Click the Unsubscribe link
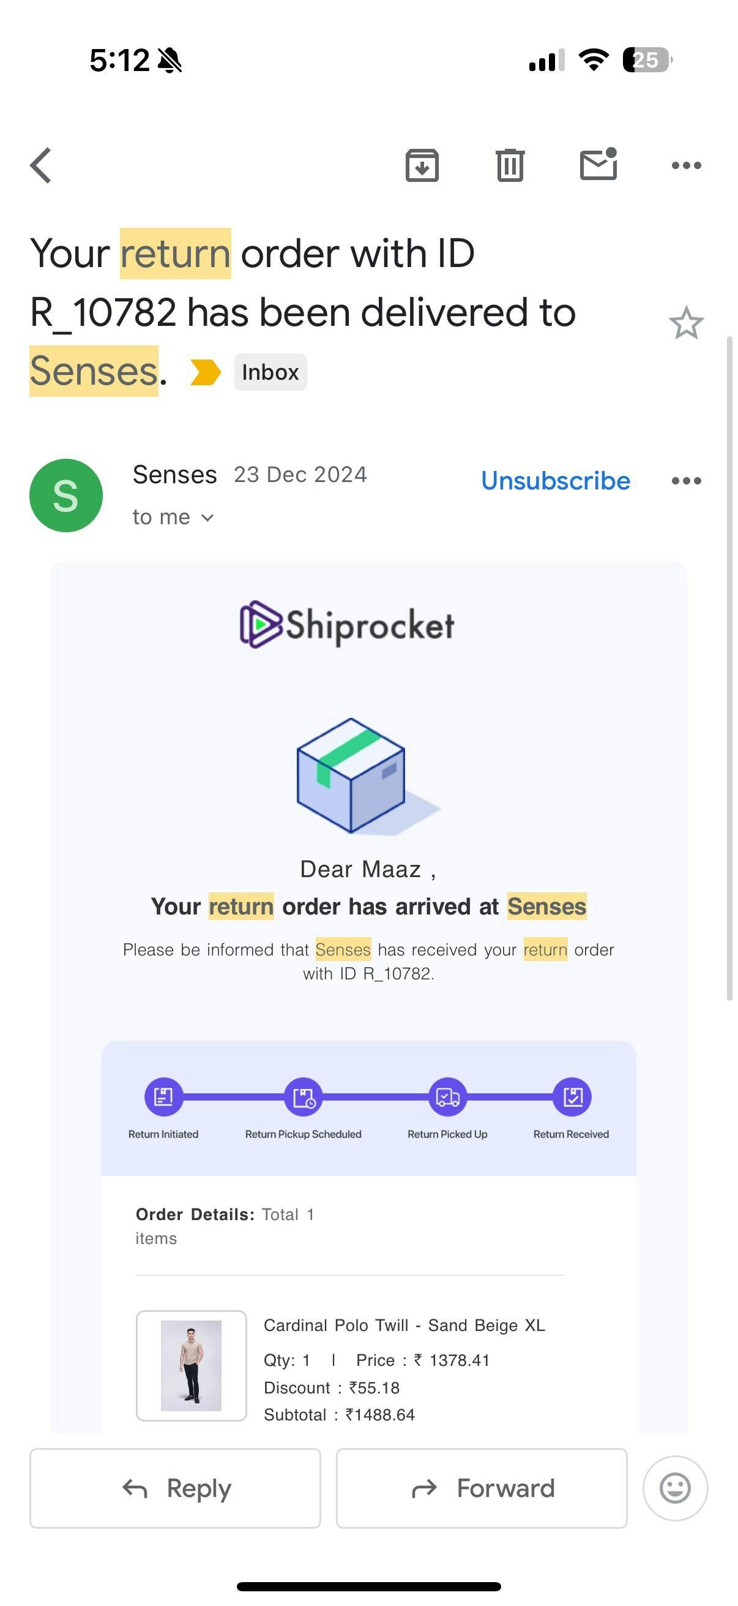 coord(556,481)
